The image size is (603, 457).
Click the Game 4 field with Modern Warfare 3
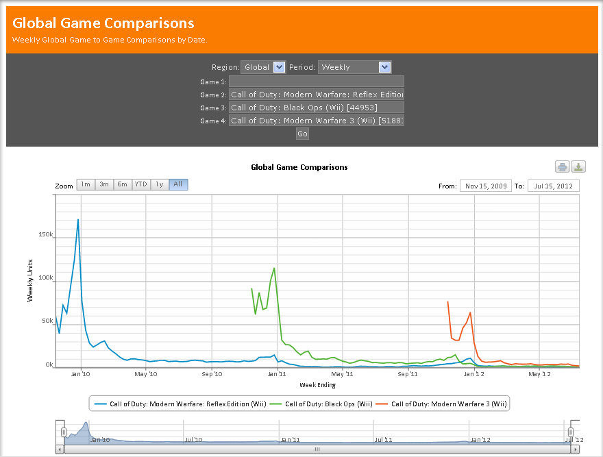click(x=317, y=121)
